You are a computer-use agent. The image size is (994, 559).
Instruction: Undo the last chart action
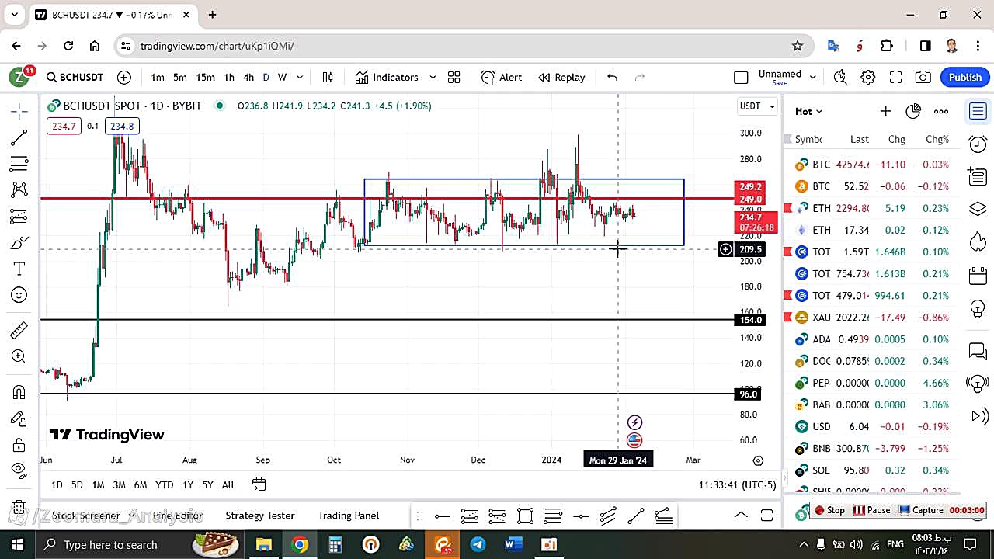[612, 77]
